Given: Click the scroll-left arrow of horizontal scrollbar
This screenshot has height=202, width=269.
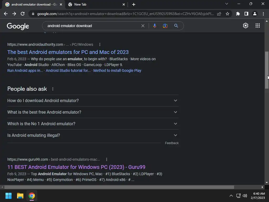Looking at the screenshot, I should [2, 187].
